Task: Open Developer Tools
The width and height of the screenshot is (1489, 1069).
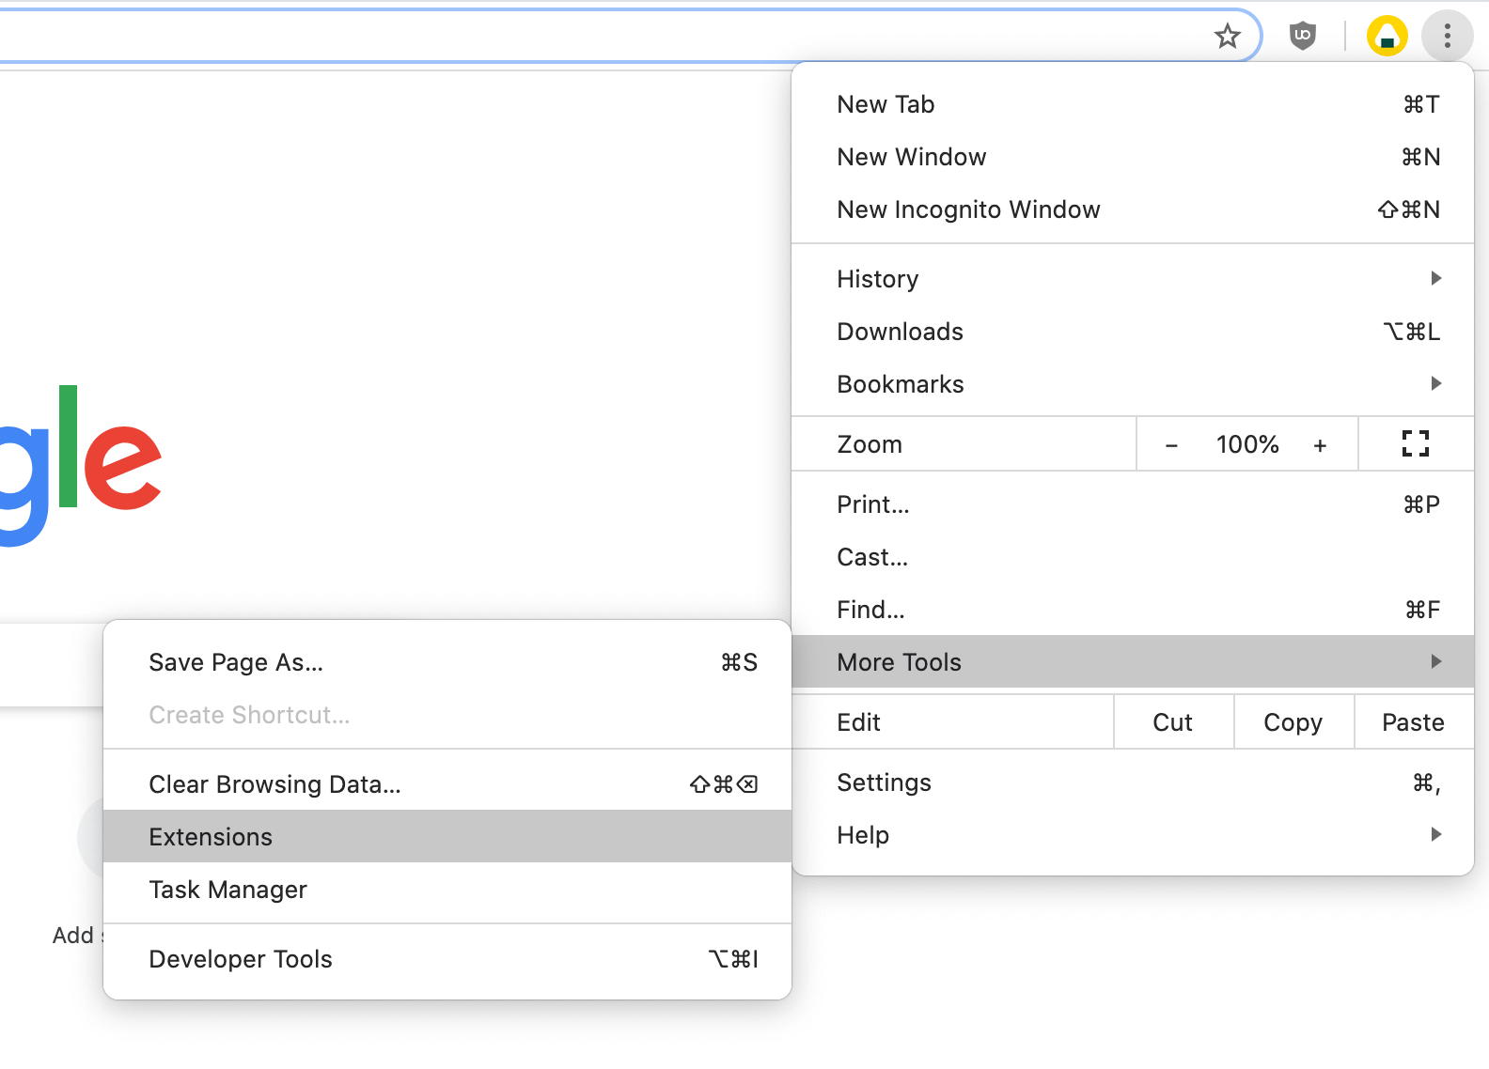Action: tap(447, 959)
